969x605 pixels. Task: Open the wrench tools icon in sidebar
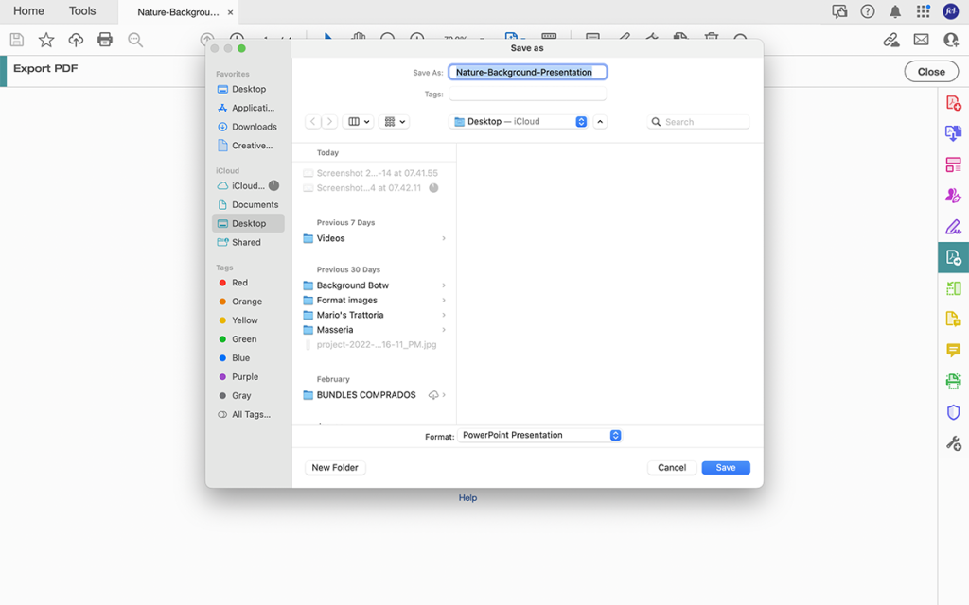click(954, 441)
